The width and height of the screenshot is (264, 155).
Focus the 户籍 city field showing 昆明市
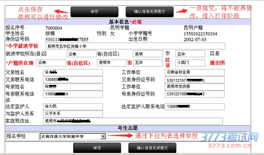[x=111, y=63]
